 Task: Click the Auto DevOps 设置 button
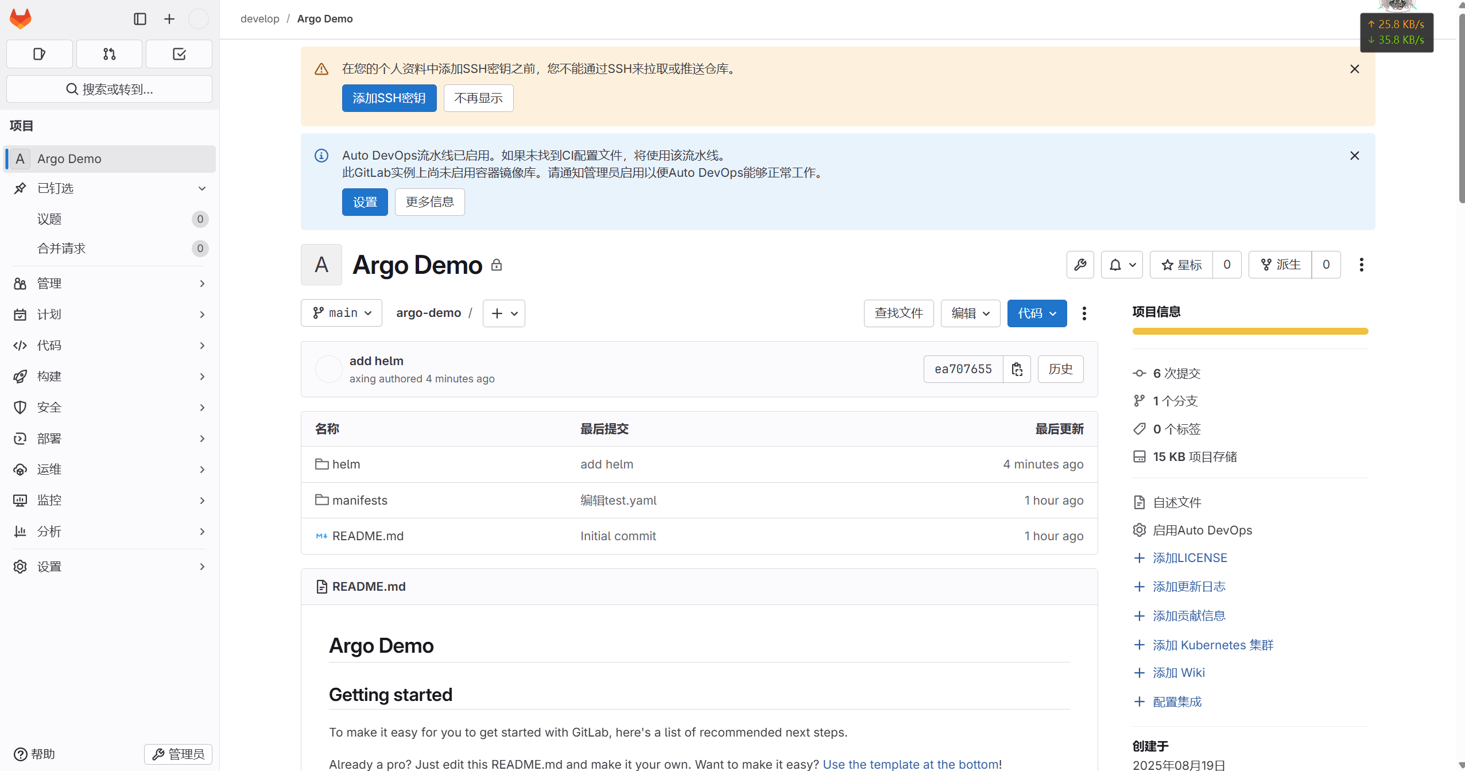click(x=365, y=202)
